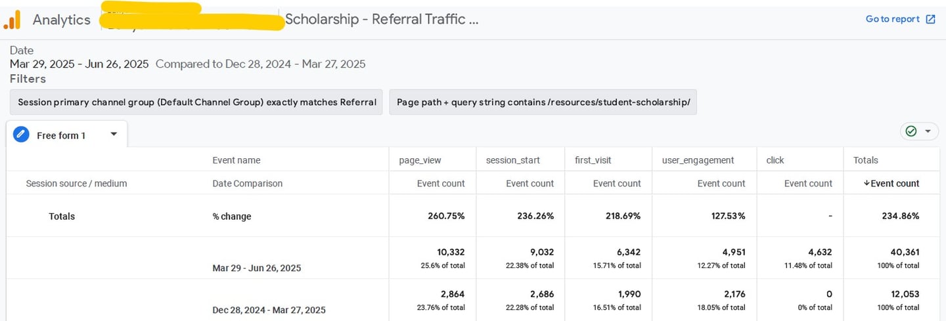Select the Free form 1 tab
The width and height of the screenshot is (946, 321).
pos(61,135)
